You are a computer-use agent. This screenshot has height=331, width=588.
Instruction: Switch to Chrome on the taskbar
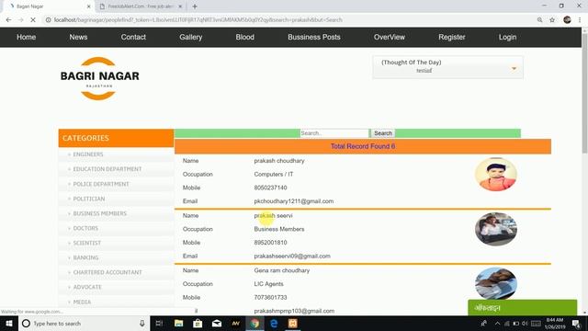pos(254,323)
